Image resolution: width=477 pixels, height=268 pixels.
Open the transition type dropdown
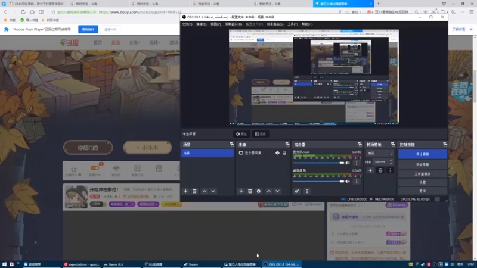380,153
